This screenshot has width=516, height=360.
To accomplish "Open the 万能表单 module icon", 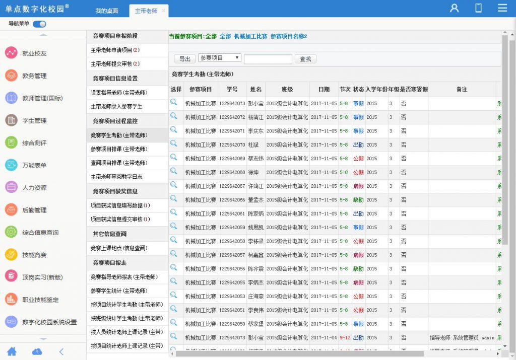I will coord(11,165).
